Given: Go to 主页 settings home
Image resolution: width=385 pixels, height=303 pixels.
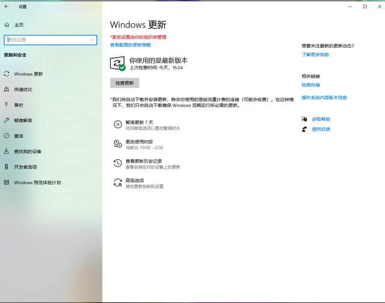Looking at the screenshot, I should (x=19, y=25).
